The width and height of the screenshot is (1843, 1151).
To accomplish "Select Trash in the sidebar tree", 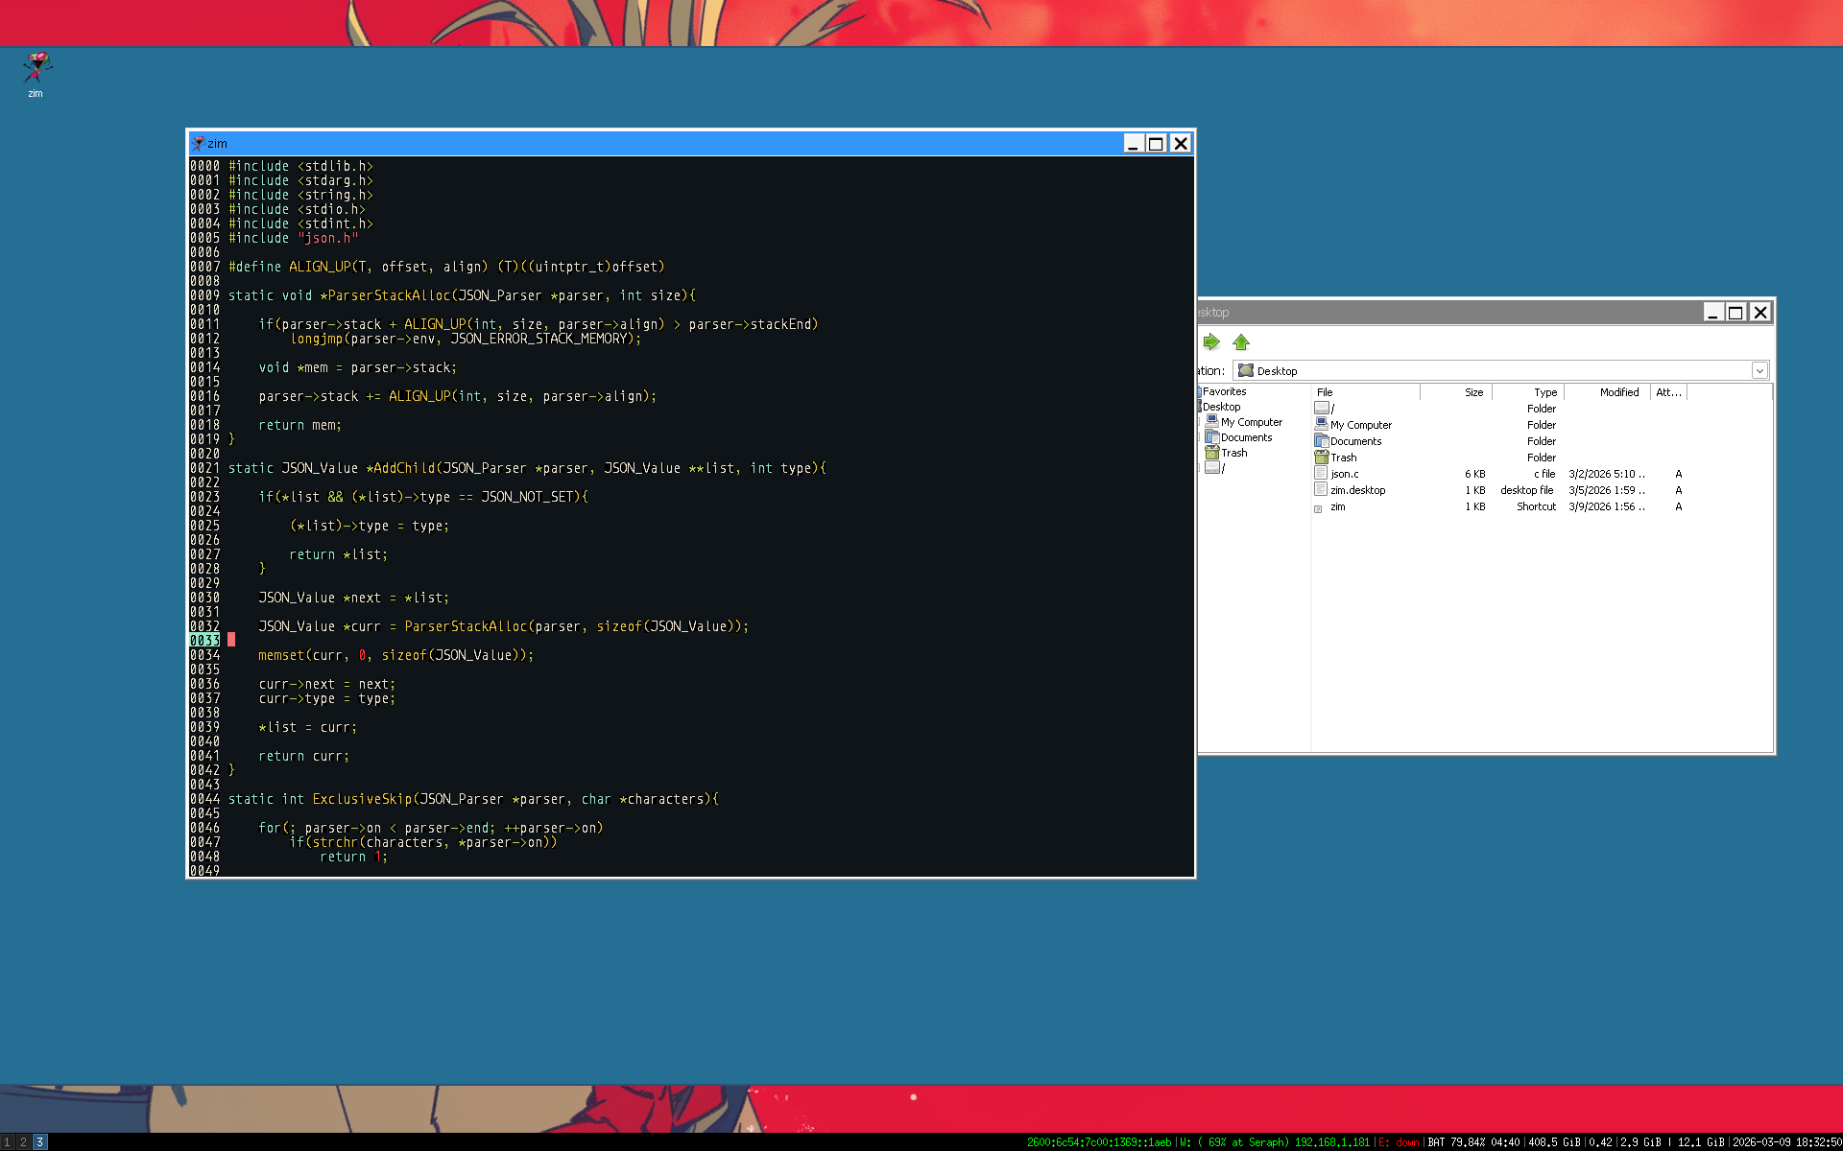I will pos(1233,453).
